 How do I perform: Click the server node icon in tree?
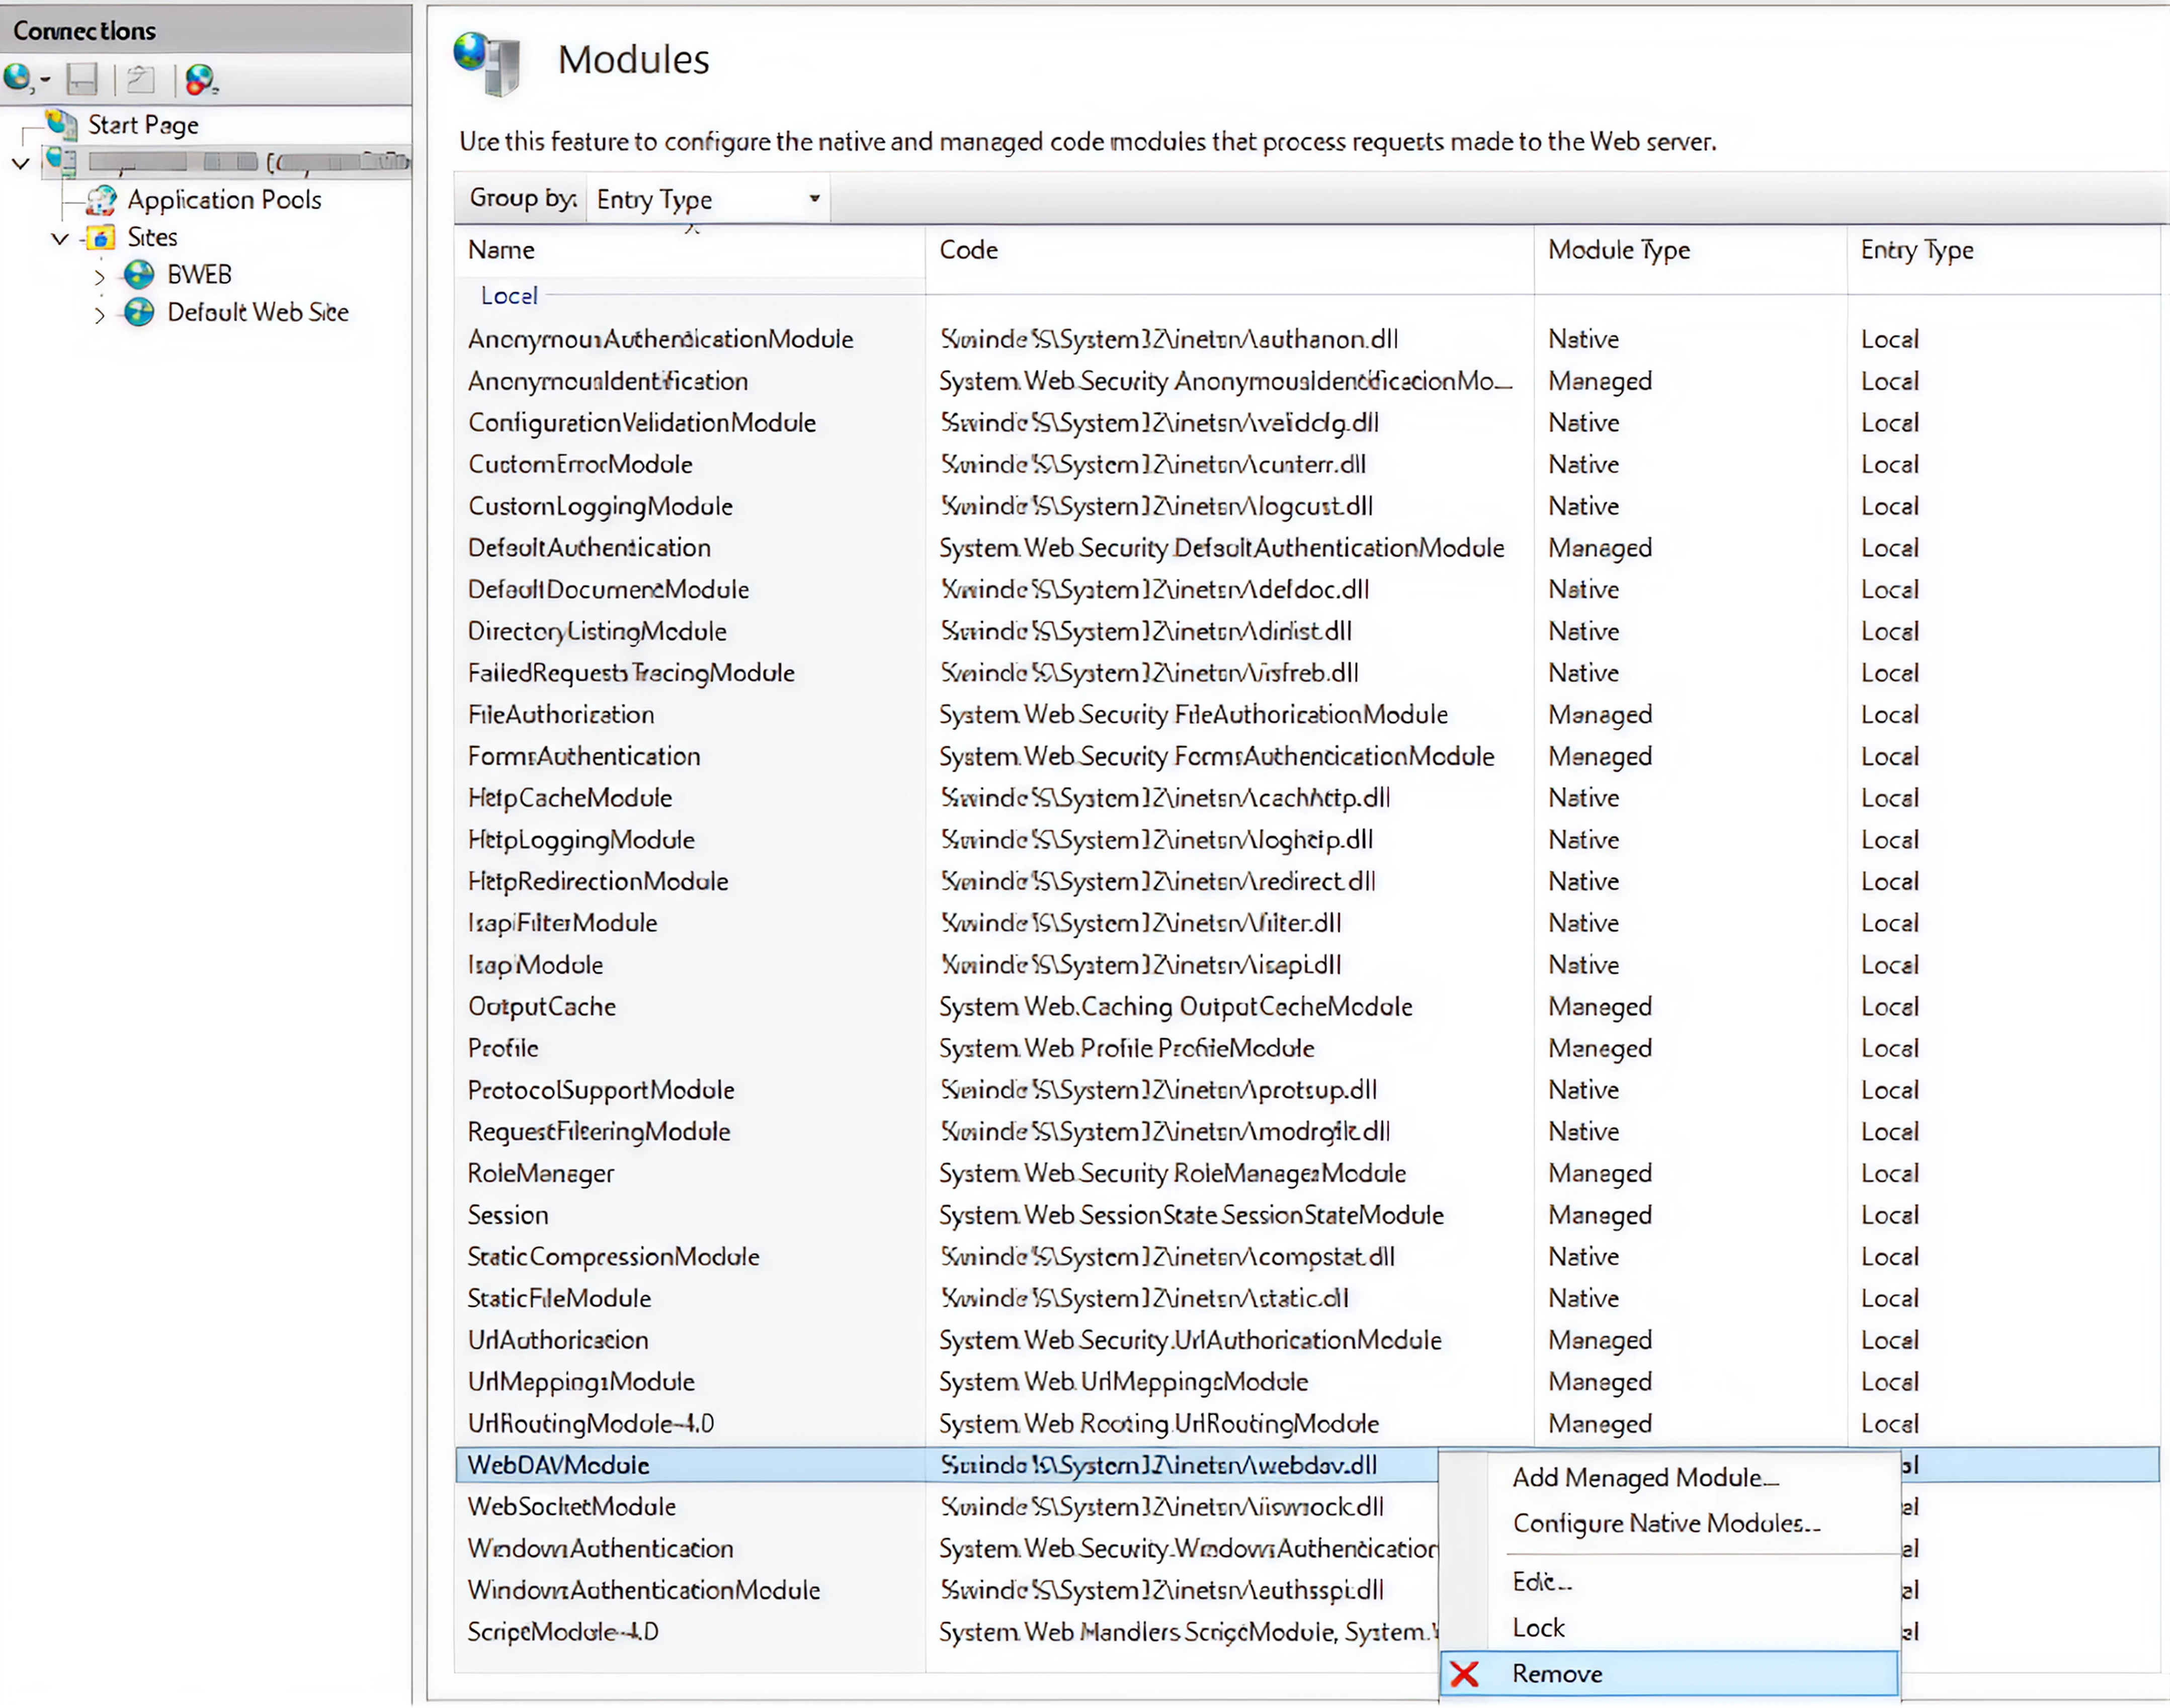[61, 161]
